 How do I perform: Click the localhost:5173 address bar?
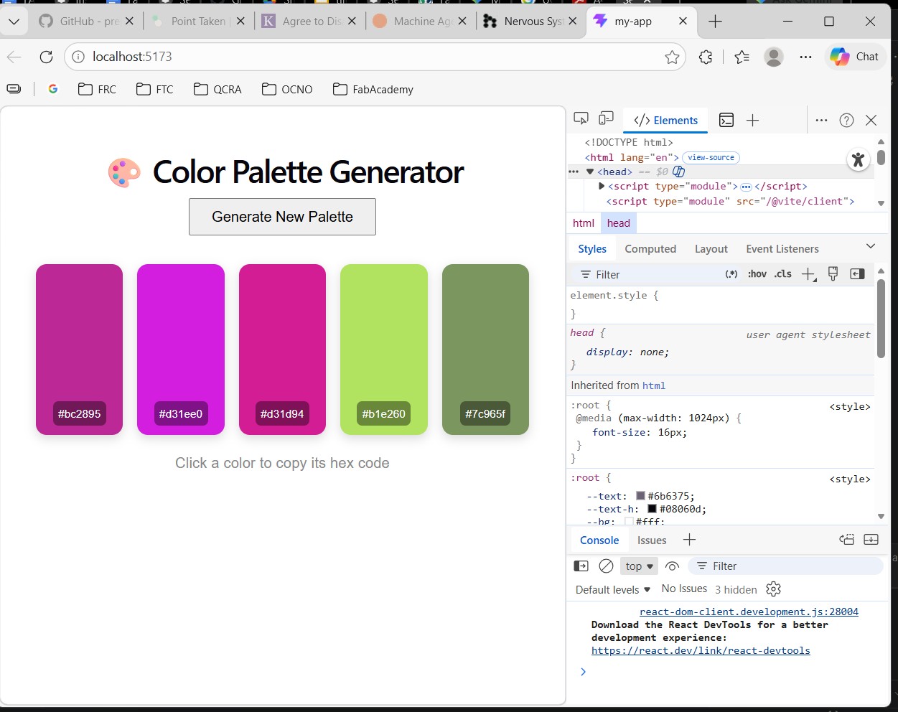(373, 57)
